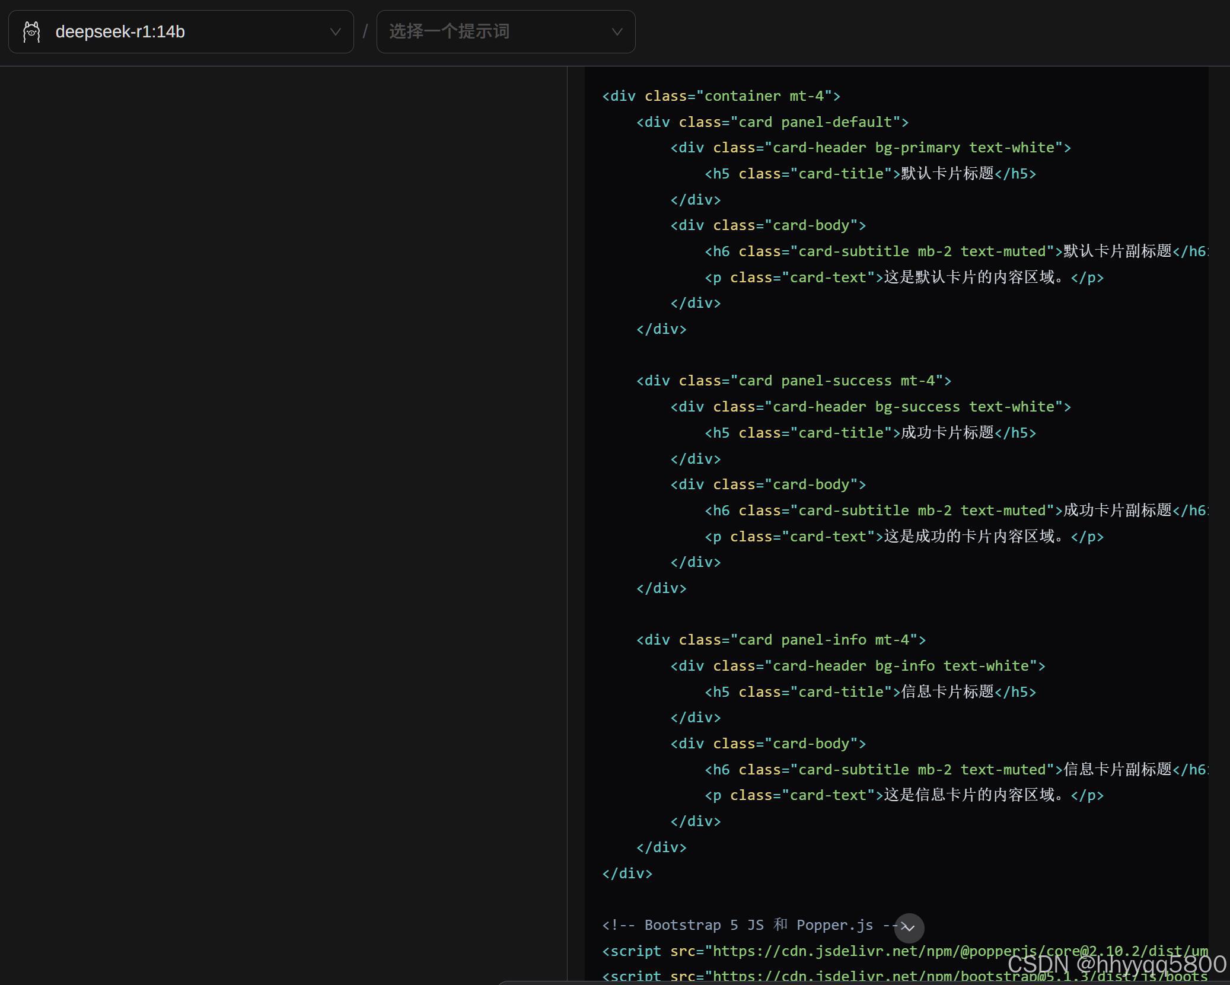Expand model selector chevron arrow

(335, 32)
